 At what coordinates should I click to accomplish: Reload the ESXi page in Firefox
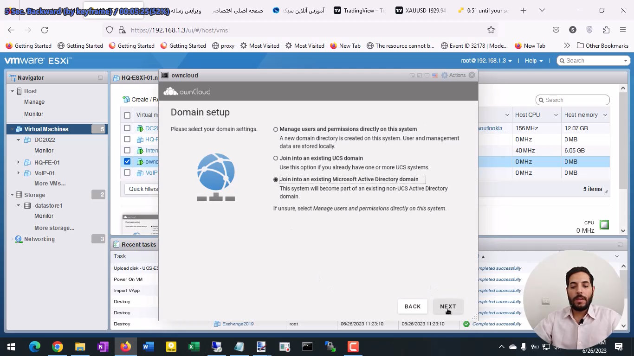pyautogui.click(x=45, y=30)
